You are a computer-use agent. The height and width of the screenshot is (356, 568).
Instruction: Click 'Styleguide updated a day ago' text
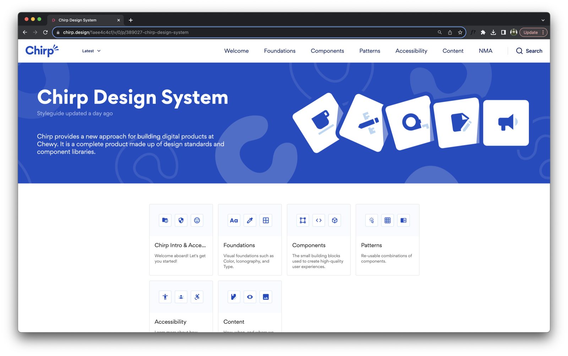click(75, 113)
